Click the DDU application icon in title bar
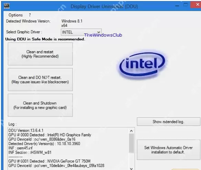Screen dimensions: 201x170 (7, 6)
